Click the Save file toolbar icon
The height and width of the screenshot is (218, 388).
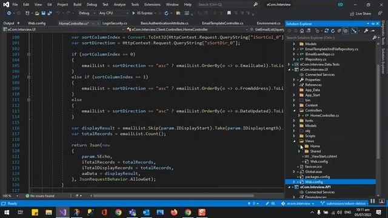pos(43,13)
